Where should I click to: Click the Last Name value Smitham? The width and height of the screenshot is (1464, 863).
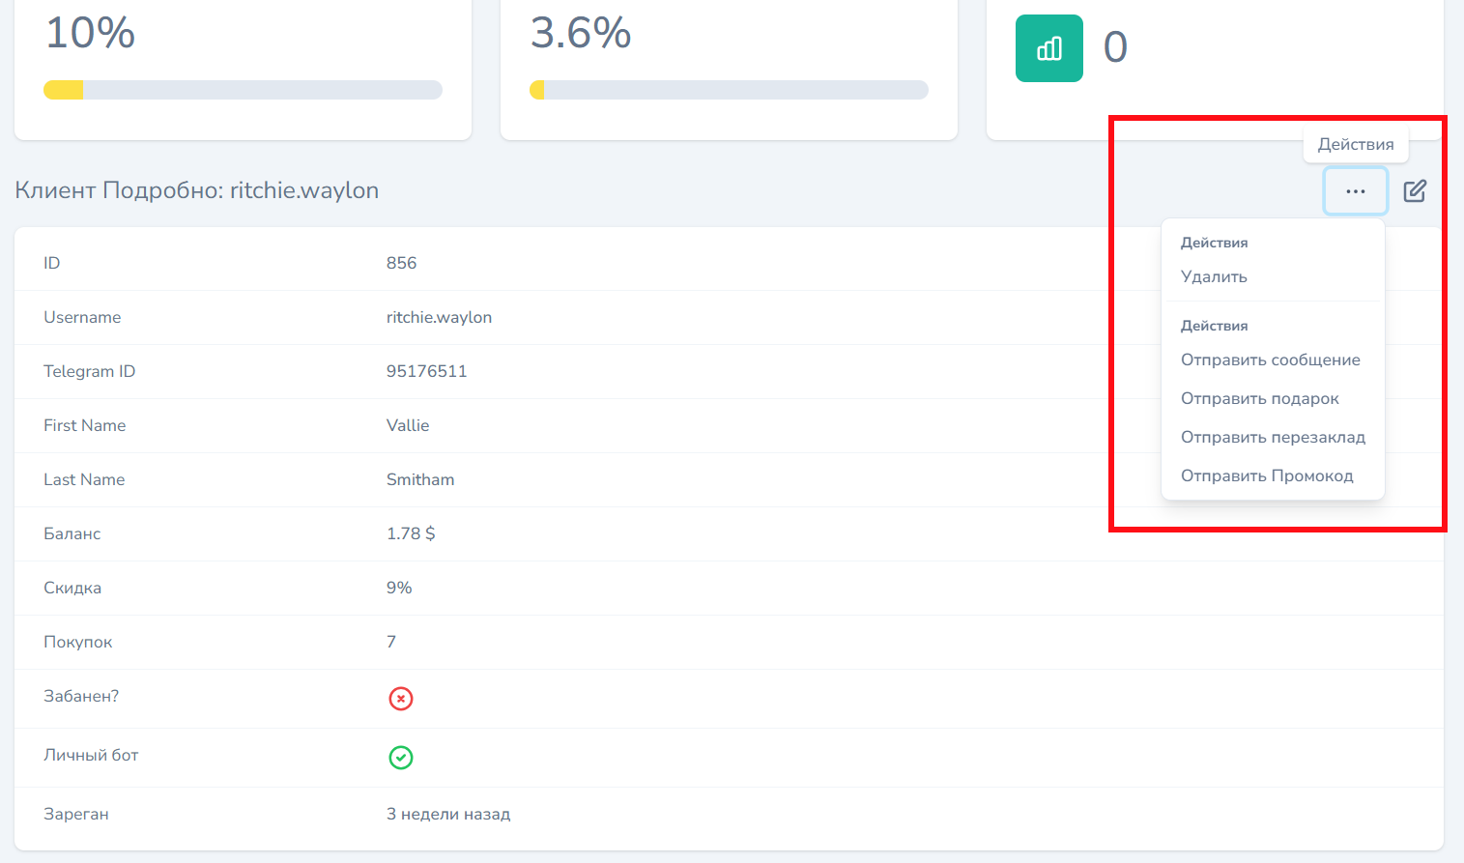click(x=420, y=479)
